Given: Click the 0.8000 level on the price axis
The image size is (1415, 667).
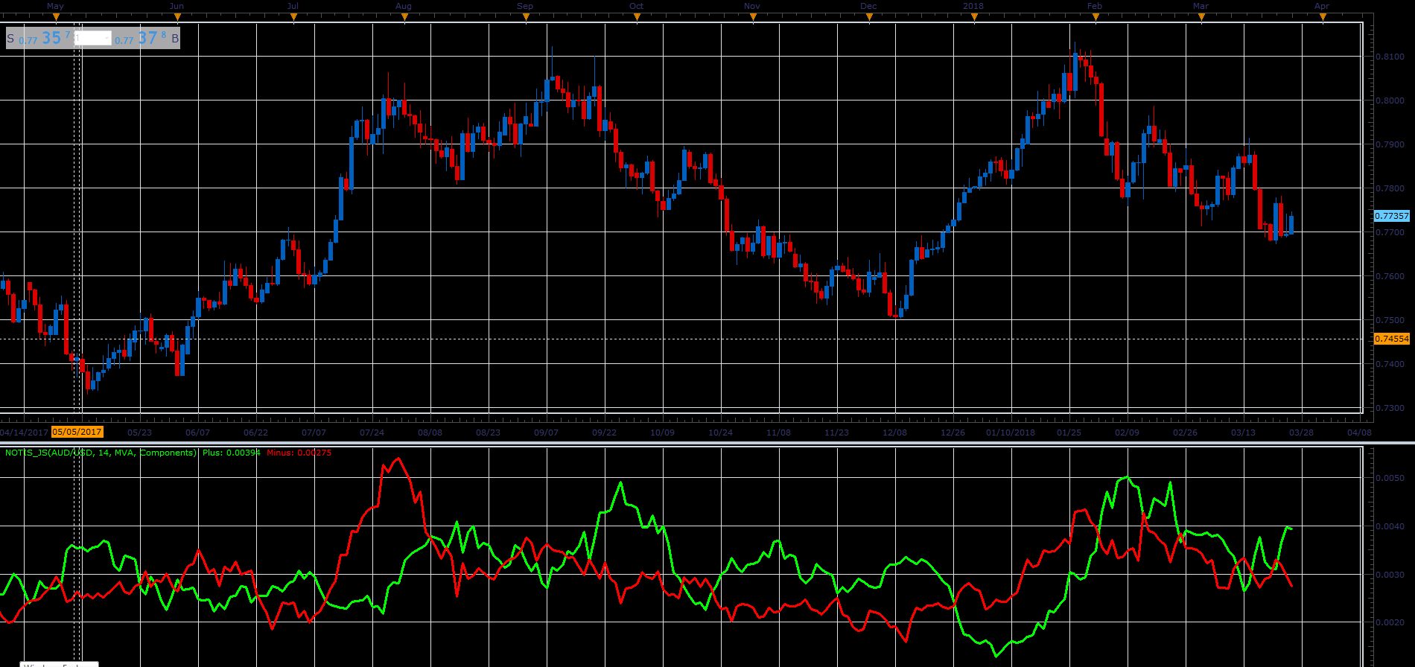Looking at the screenshot, I should pos(1390,100).
